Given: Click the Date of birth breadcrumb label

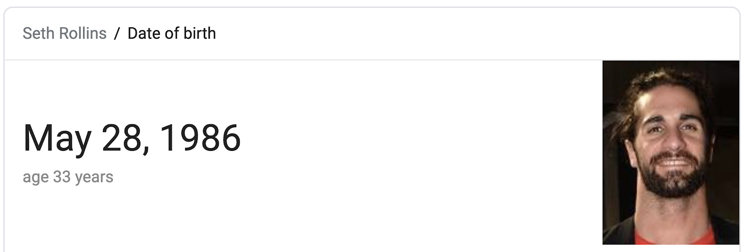Looking at the screenshot, I should [x=172, y=34].
